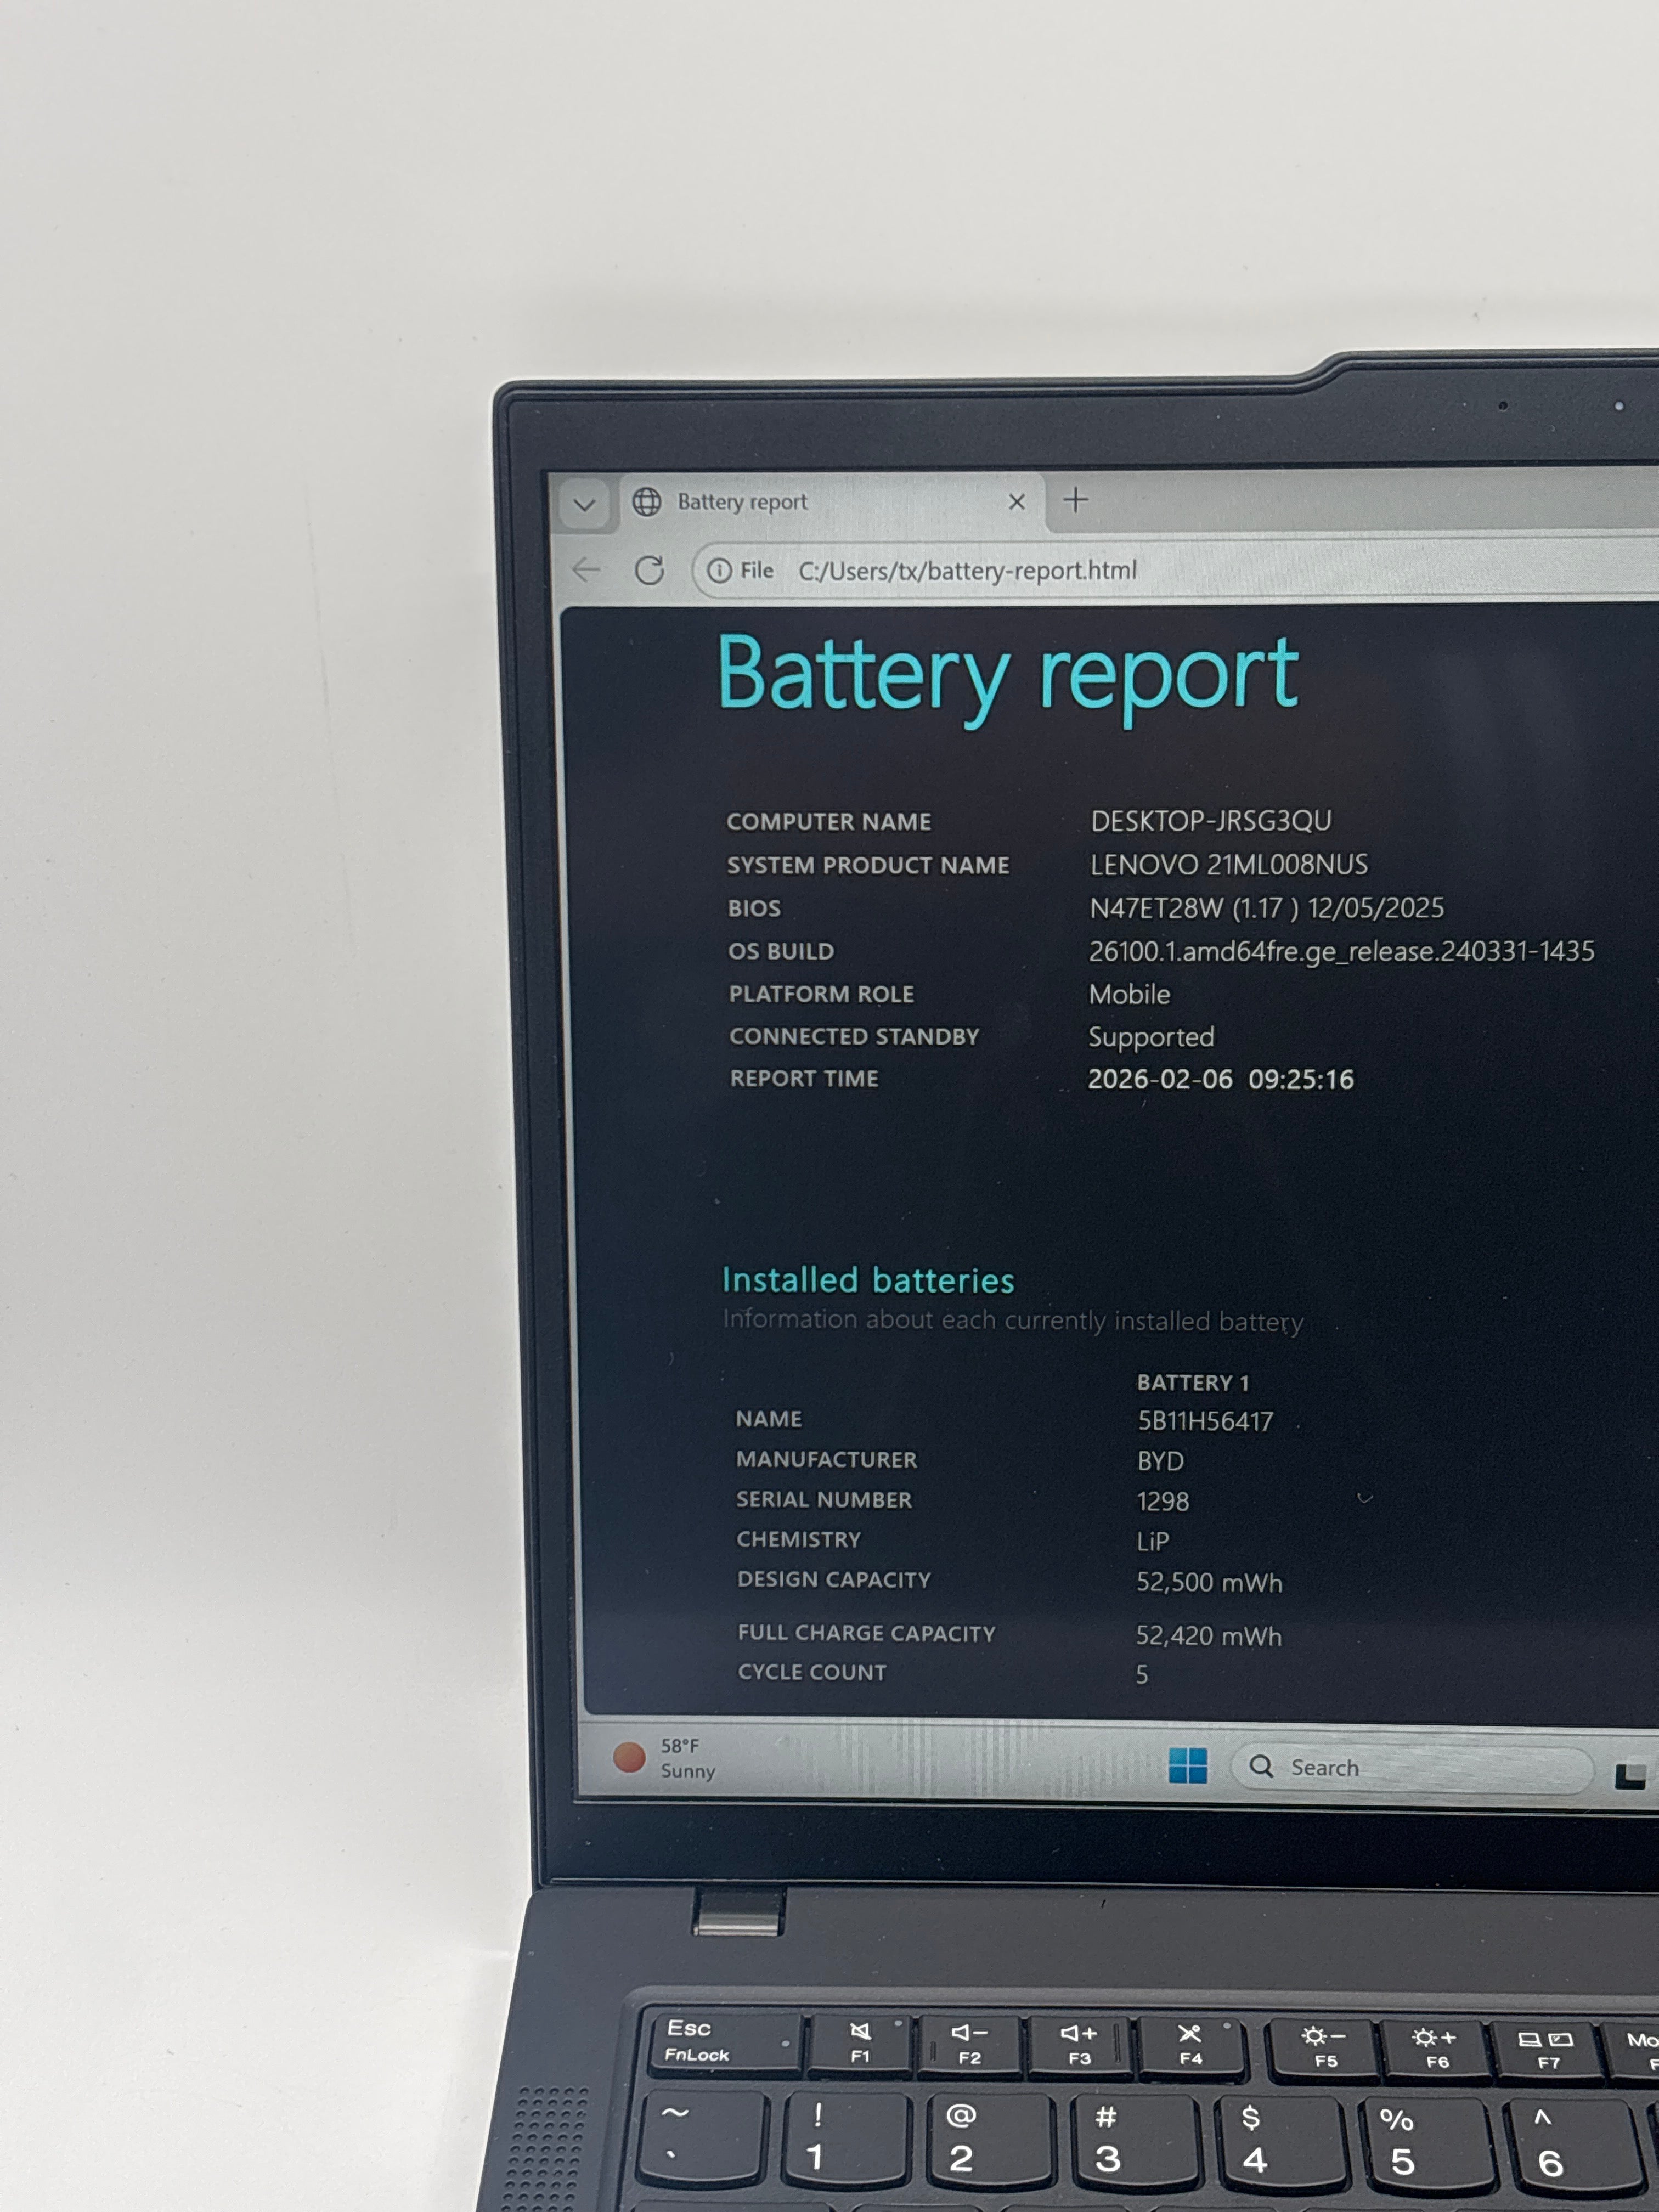Select the CYCLE COUNT label
The height and width of the screenshot is (2212, 1659).
(x=812, y=1672)
